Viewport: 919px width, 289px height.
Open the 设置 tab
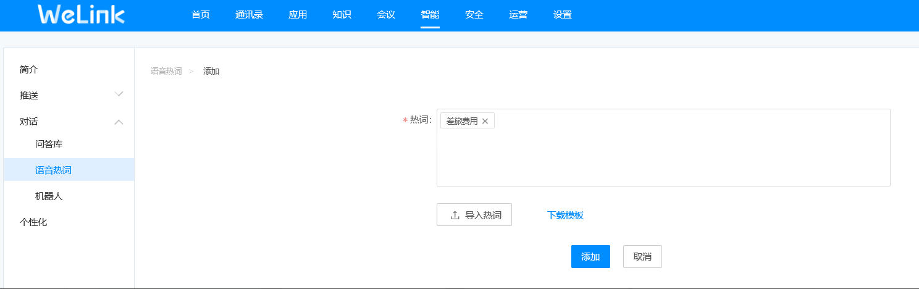click(563, 15)
